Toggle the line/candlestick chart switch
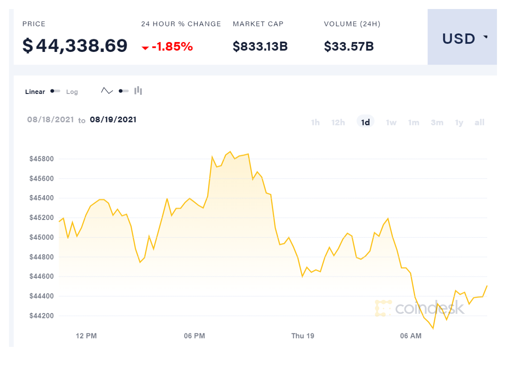Image resolution: width=506 pixels, height=374 pixels. click(x=123, y=91)
